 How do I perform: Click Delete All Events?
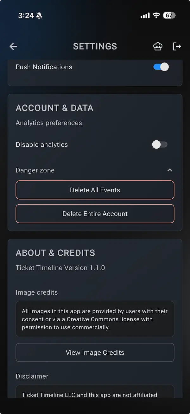95,190
